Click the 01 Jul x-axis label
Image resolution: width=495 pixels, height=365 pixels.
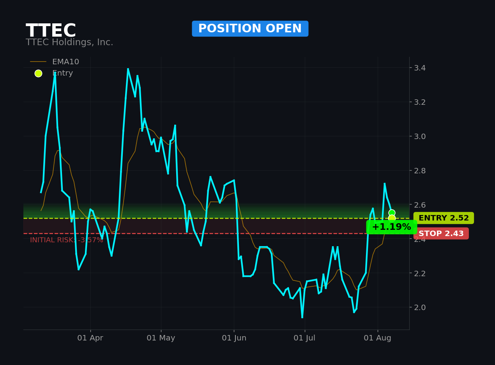point(304,338)
